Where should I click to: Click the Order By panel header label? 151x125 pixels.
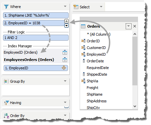pos(17,116)
